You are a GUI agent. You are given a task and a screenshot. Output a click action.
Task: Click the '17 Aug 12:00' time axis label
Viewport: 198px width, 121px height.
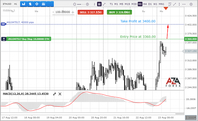pyautogui.click(x=10, y=118)
